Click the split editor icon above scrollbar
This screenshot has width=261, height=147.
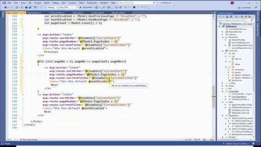click(214, 16)
